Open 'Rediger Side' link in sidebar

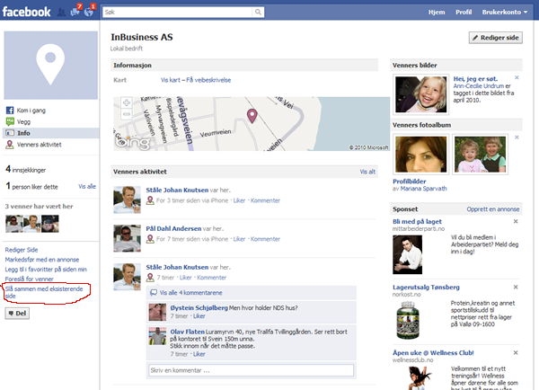[x=22, y=250]
